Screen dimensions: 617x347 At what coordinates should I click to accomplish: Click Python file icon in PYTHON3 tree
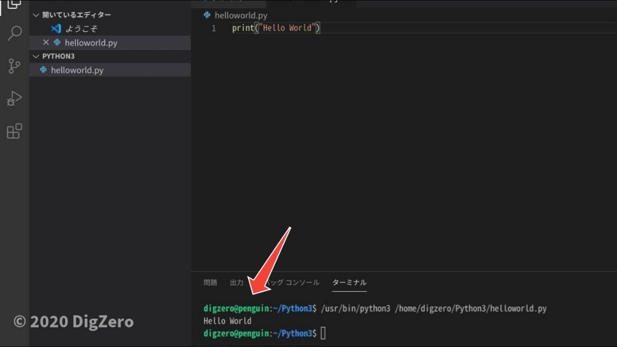click(44, 70)
